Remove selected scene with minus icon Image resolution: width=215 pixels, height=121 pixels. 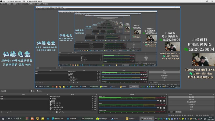[x=5, y=112]
